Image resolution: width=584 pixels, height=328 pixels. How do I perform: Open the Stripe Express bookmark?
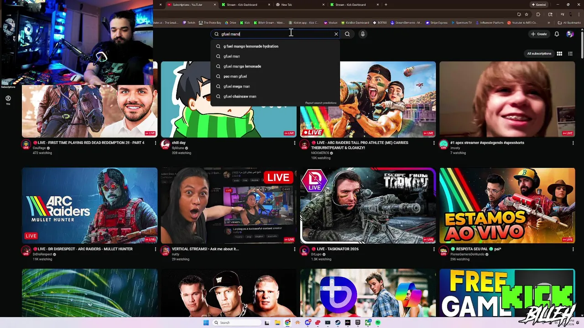pyautogui.click(x=437, y=23)
